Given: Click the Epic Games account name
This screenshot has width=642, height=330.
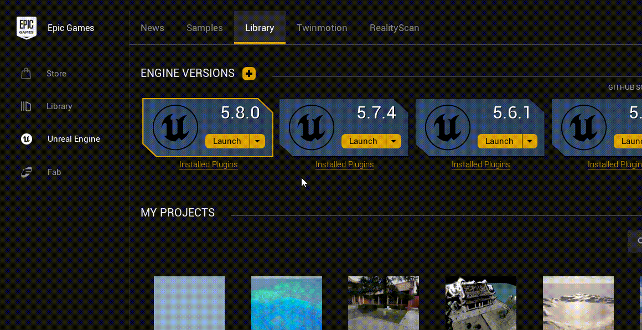Looking at the screenshot, I should tap(71, 28).
